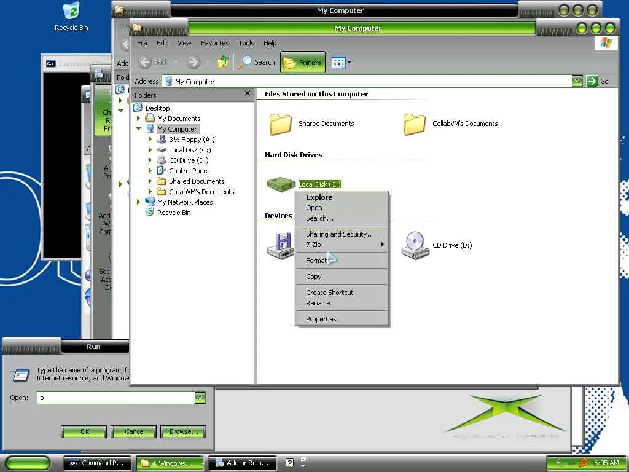Open the File menu
629x472 pixels.
(142, 43)
